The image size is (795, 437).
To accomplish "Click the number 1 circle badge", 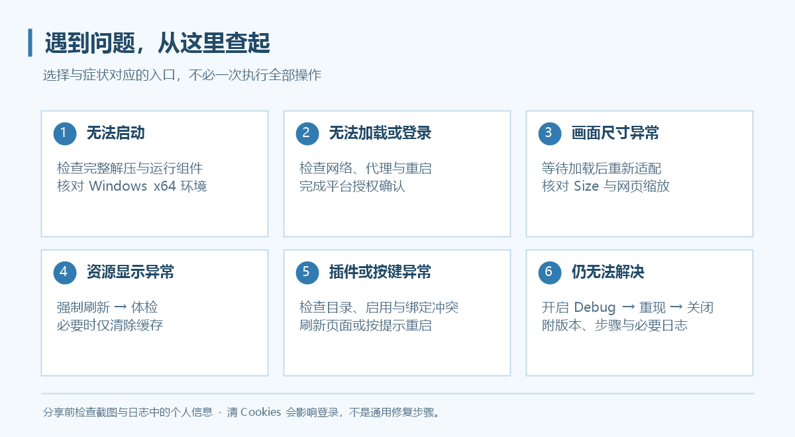I will point(65,133).
